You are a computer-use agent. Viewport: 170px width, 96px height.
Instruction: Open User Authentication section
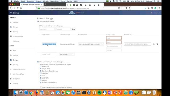(19, 69)
